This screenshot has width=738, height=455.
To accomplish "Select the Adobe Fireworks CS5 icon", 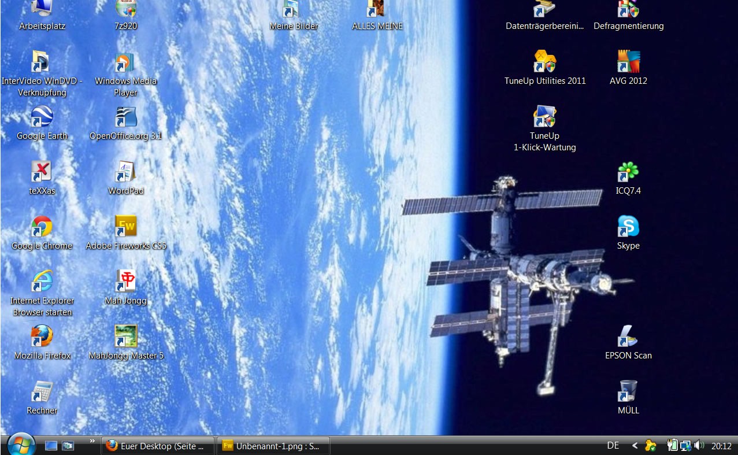I will 125,226.
